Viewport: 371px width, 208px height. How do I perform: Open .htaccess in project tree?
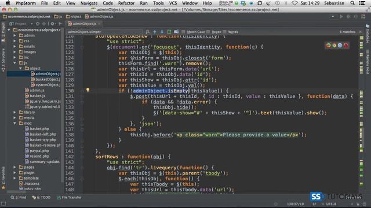(30, 184)
